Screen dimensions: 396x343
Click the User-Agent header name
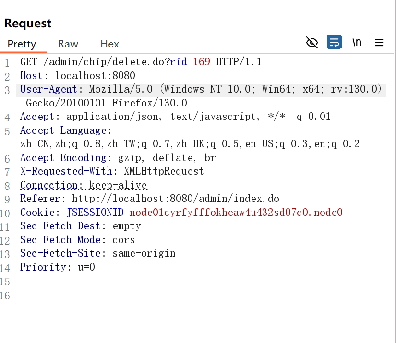pyautogui.click(x=49, y=89)
